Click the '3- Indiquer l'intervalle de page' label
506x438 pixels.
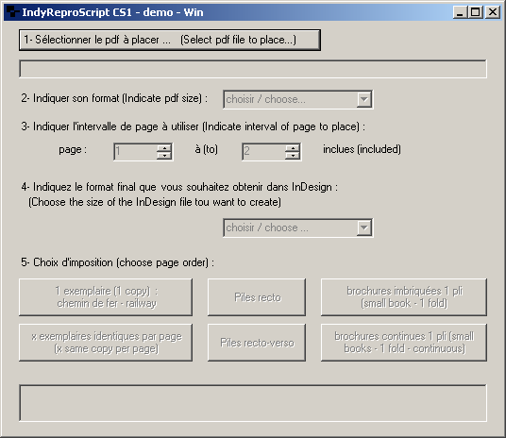193,126
